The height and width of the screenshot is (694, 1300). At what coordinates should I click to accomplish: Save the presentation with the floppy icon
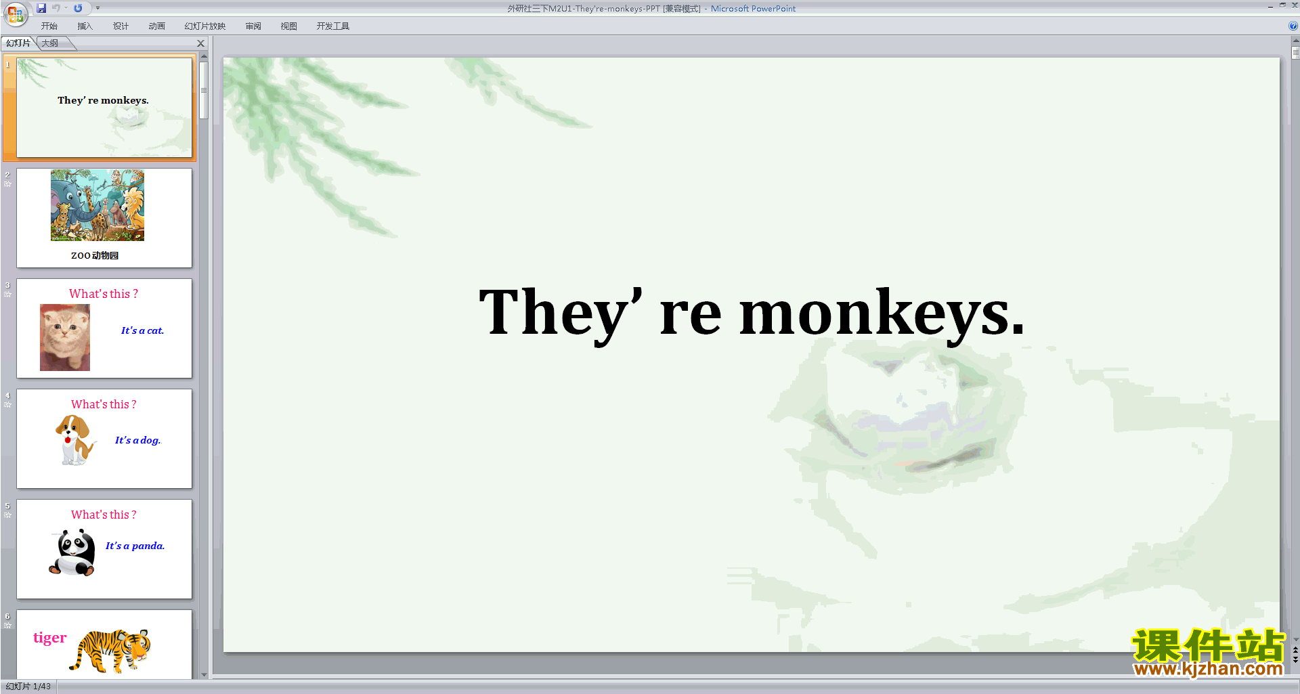coord(41,8)
